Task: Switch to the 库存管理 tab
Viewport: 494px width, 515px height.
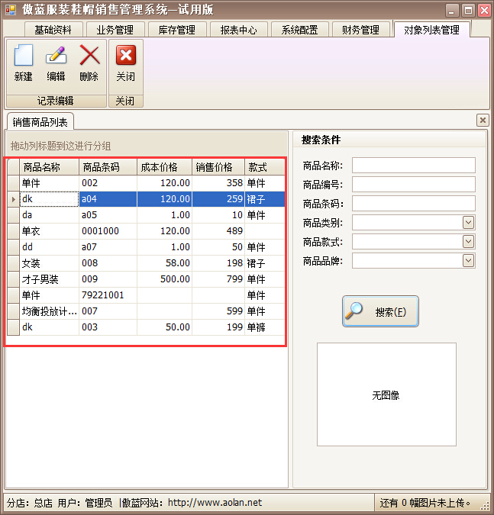Action: 177,30
